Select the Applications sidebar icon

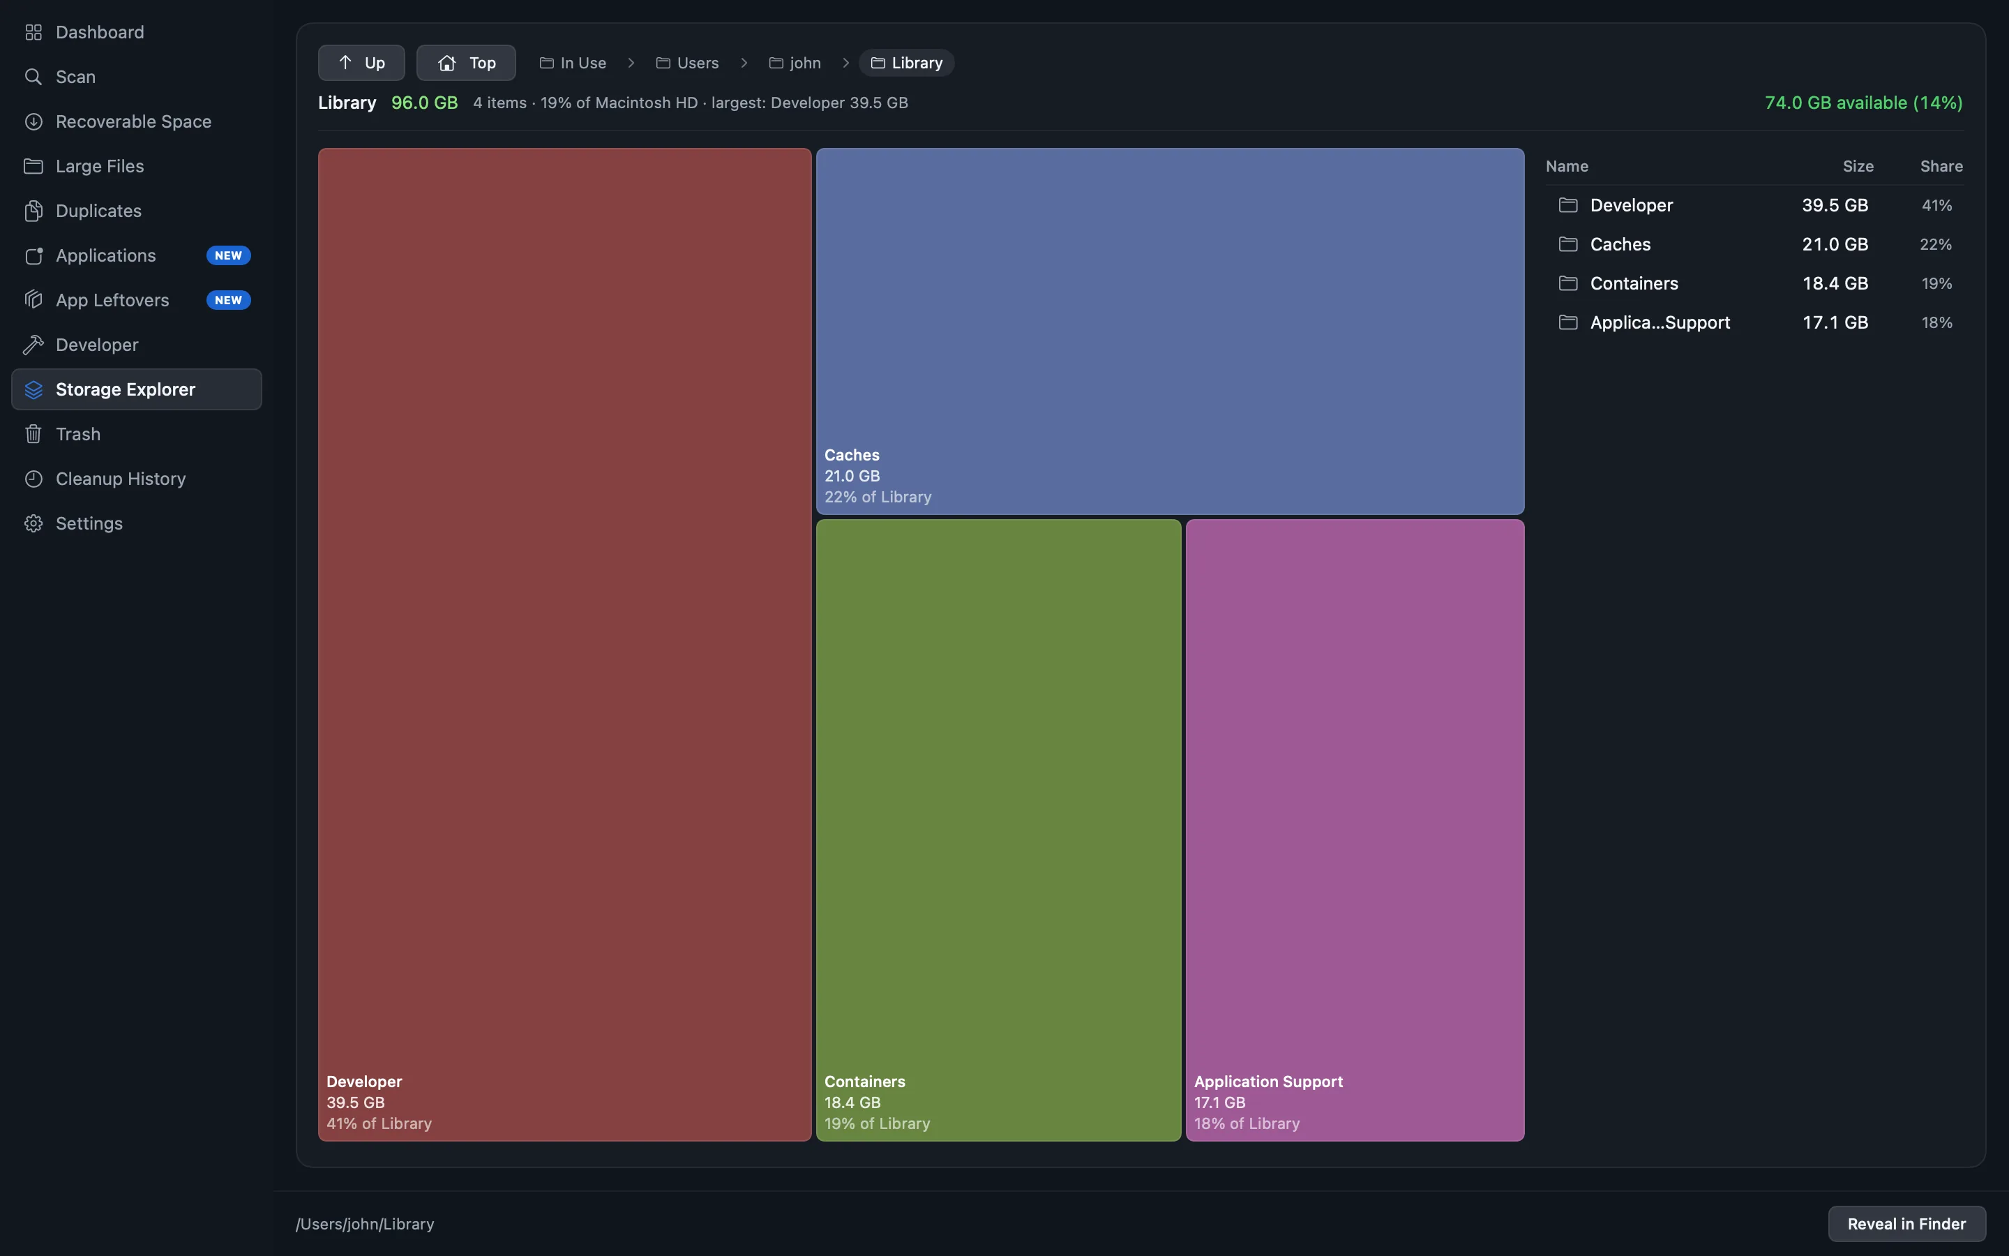coord(33,256)
